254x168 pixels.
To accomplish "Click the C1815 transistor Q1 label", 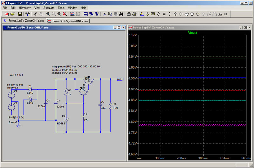I will [x=84, y=88].
